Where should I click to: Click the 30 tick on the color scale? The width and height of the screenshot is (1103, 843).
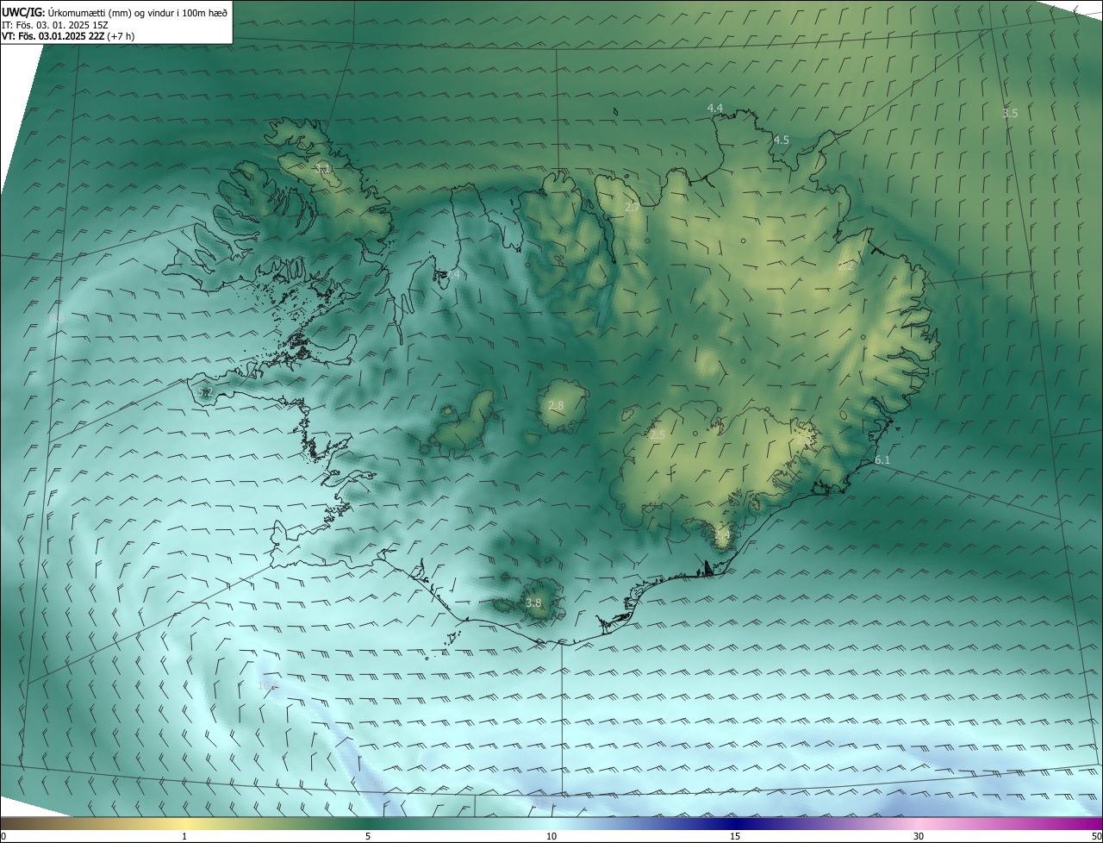click(919, 836)
